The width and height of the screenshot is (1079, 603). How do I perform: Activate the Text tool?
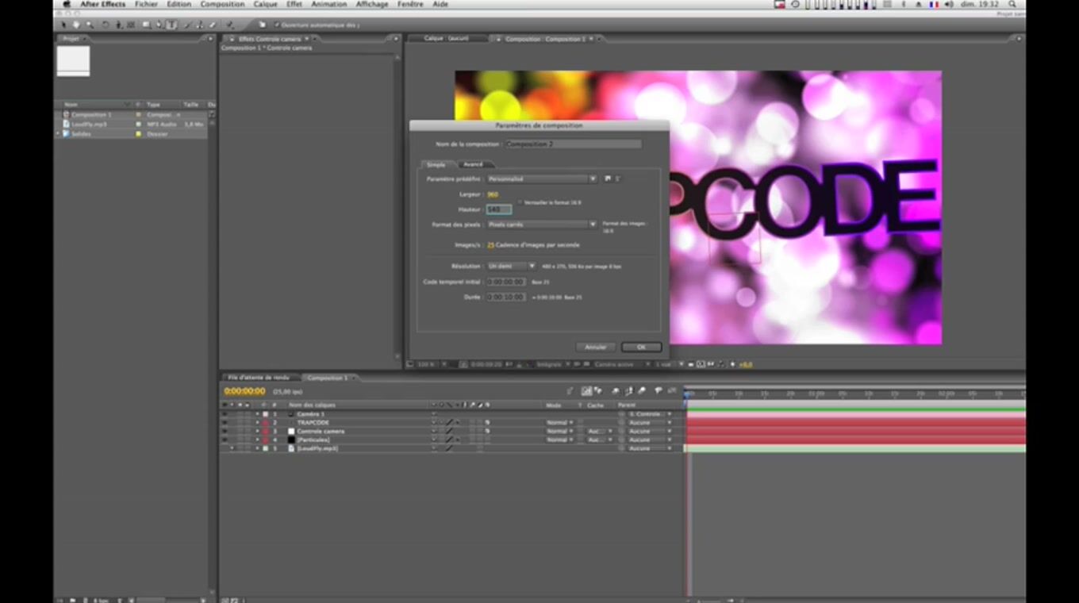click(x=171, y=25)
